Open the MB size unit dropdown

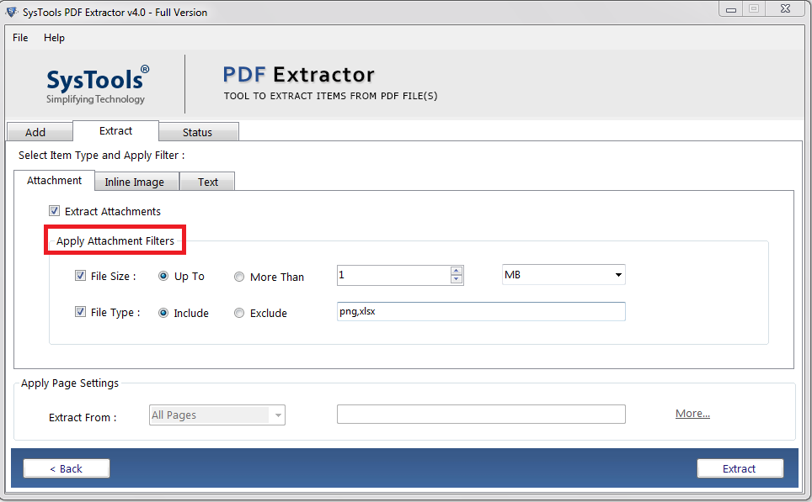click(564, 274)
